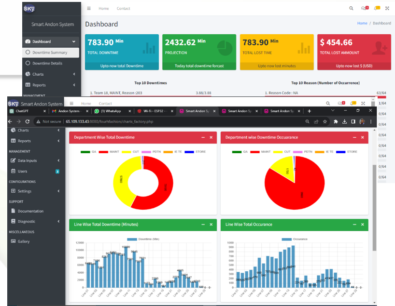Viewport: 395px width, 306px height.
Task: Open the Chrome downloads icon
Action: tap(344, 121)
